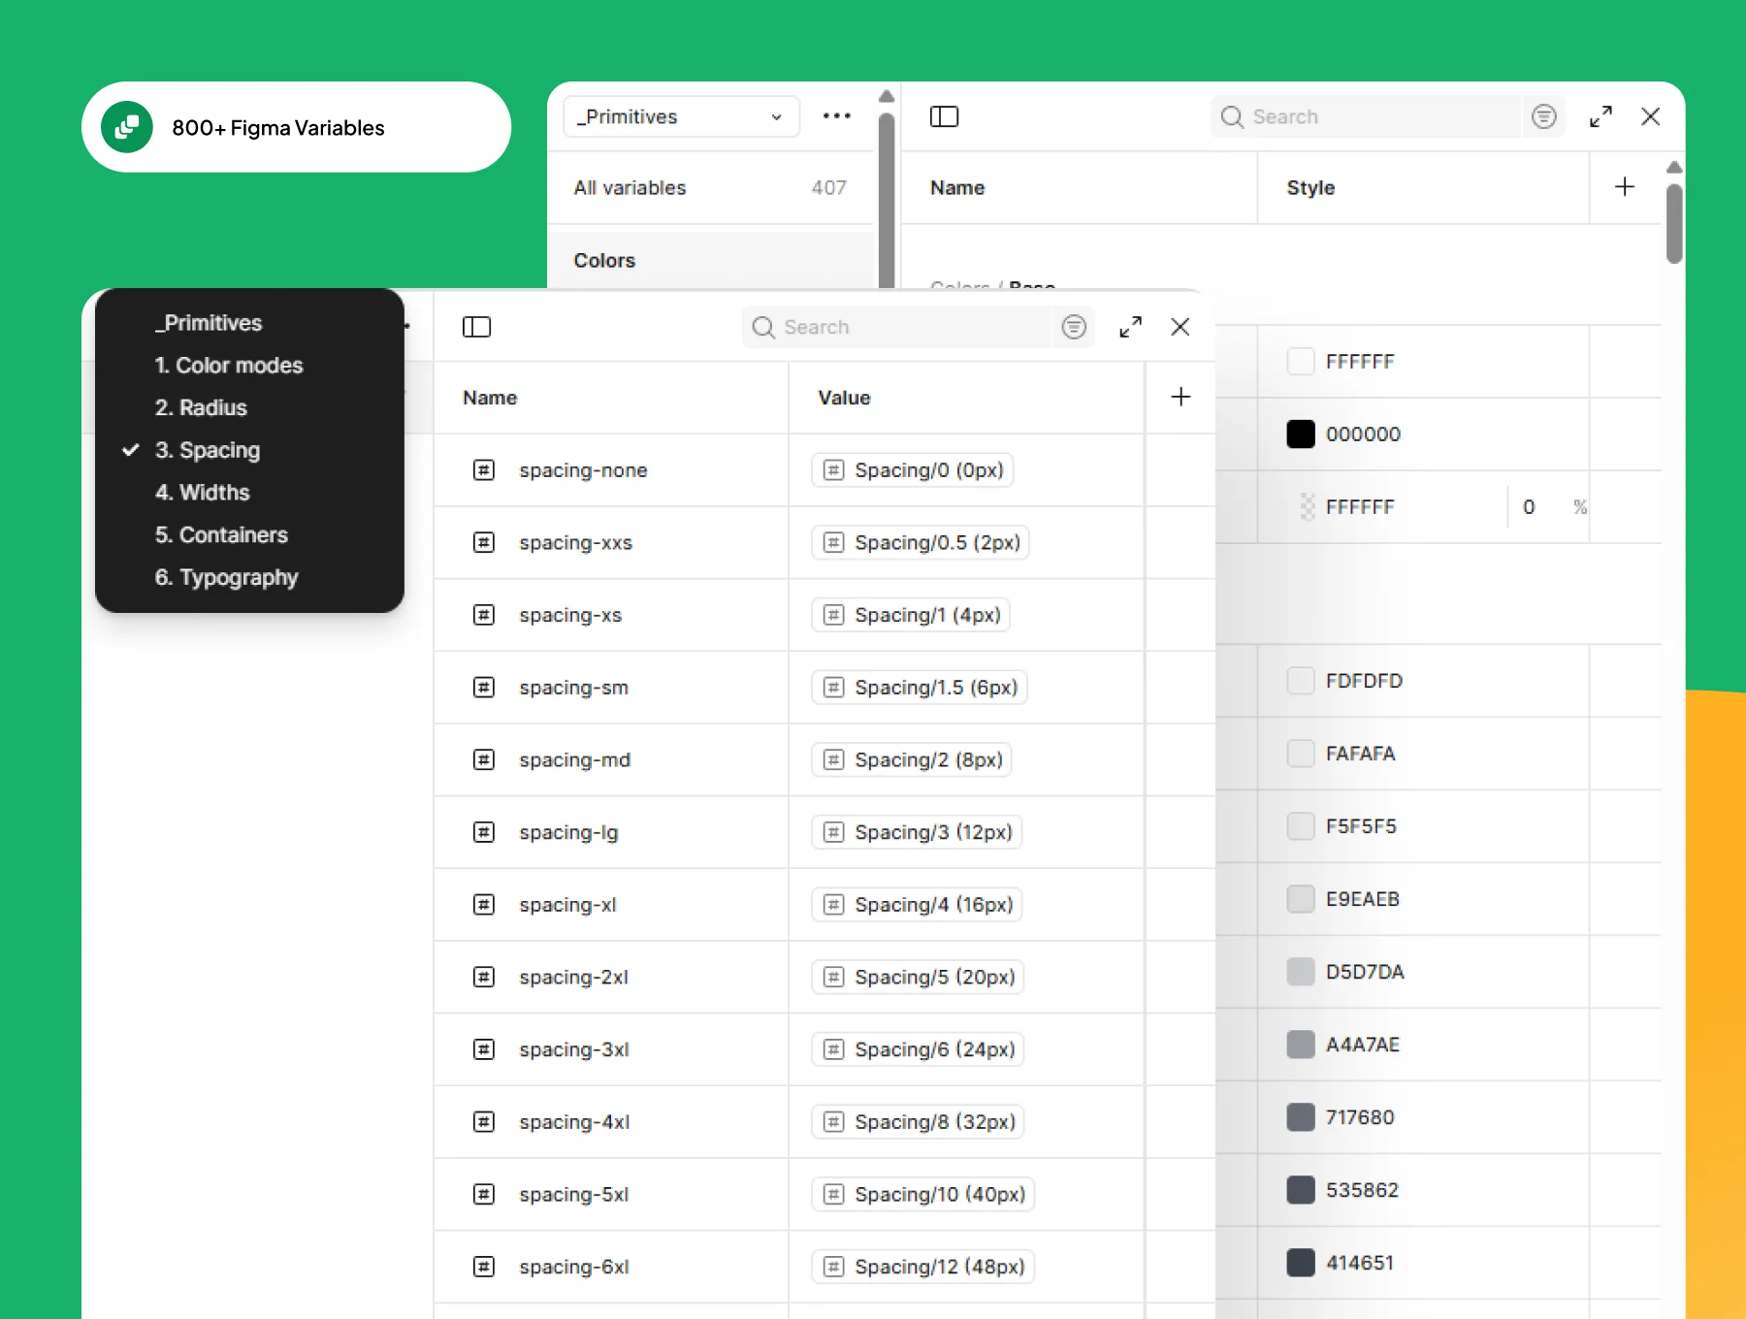Image resolution: width=1746 pixels, height=1319 pixels.
Task: Select 4. Widths collection
Action: (202, 493)
